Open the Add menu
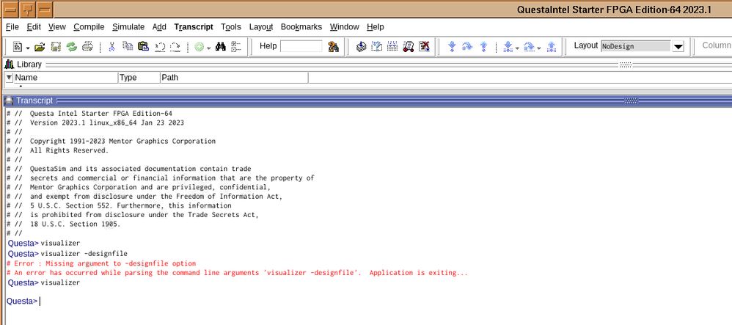Image resolution: width=732 pixels, height=325 pixels. point(159,26)
